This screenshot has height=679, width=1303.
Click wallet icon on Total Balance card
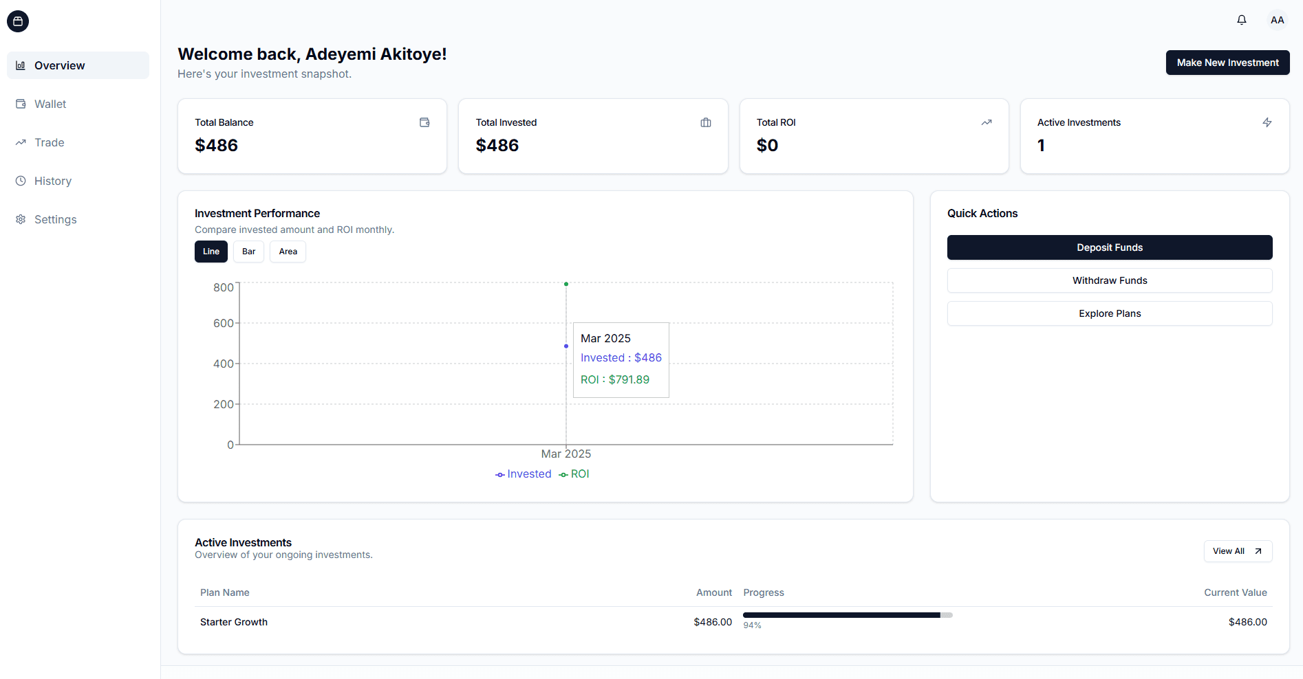[424, 122]
